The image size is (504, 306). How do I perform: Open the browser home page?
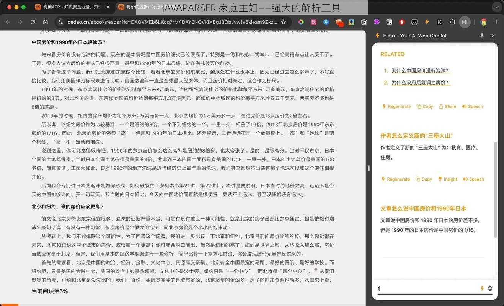[x=46, y=22]
